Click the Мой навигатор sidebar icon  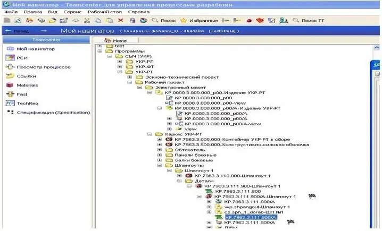(x=10, y=49)
